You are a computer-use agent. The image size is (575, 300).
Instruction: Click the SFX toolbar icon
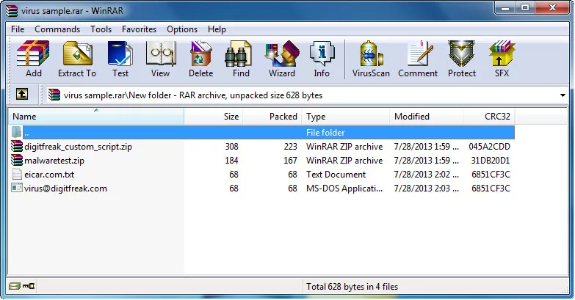click(502, 54)
